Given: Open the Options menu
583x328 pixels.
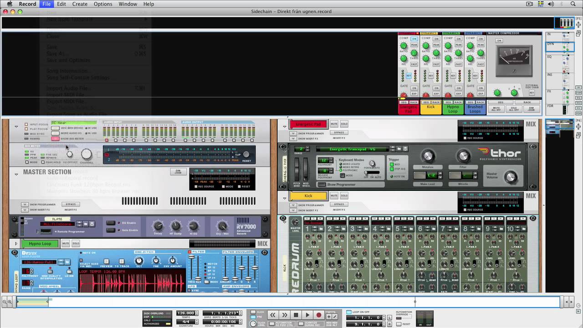Looking at the screenshot, I should [x=103, y=4].
